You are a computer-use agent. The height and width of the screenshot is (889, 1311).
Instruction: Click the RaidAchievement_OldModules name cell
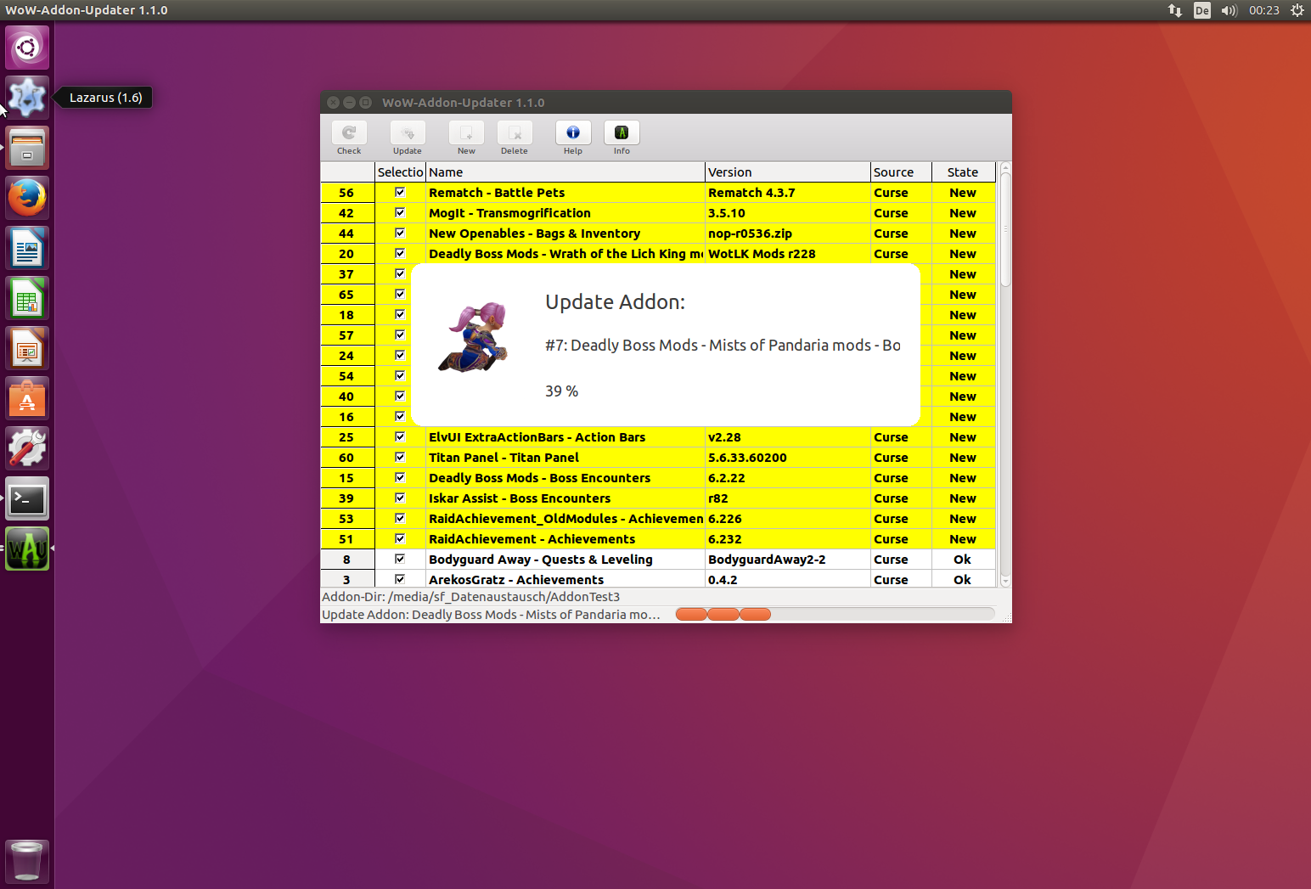point(565,518)
